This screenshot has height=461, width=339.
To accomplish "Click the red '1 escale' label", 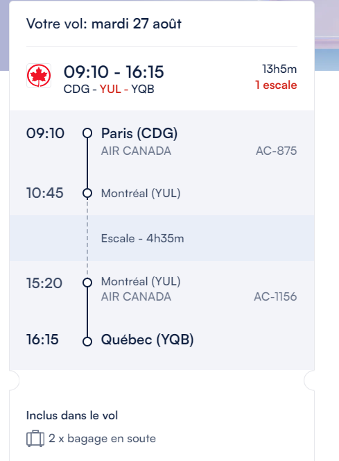I will [x=276, y=85].
